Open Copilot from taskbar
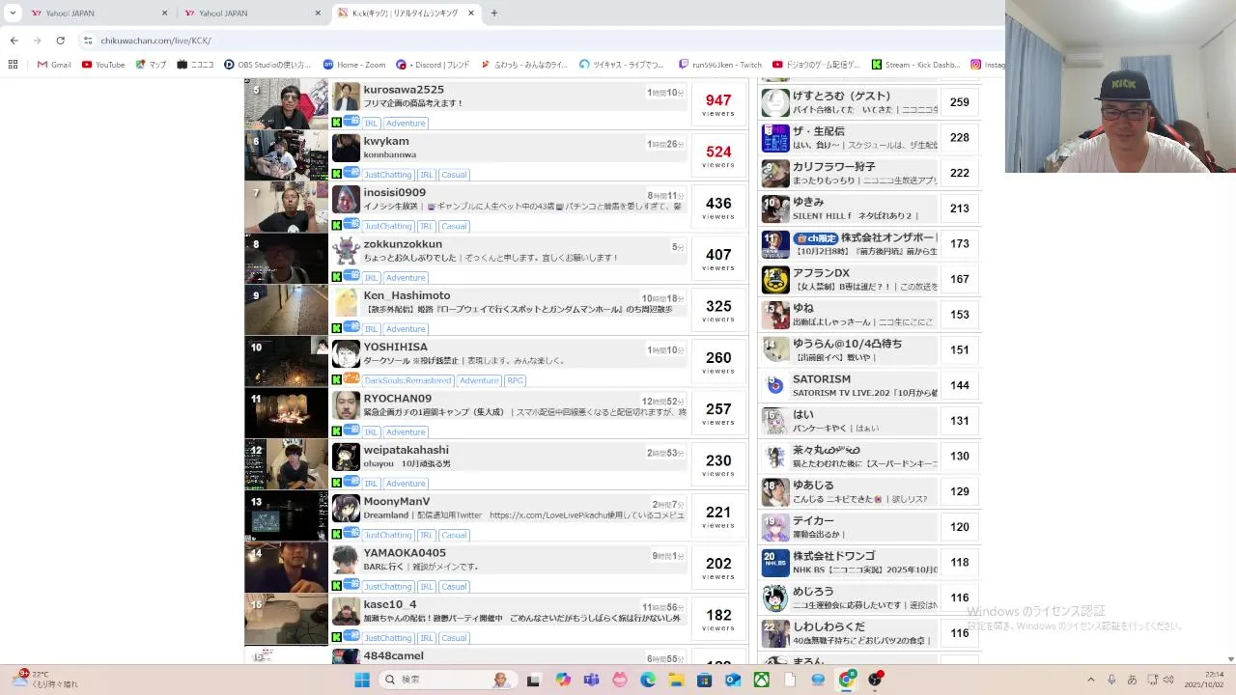 (563, 680)
